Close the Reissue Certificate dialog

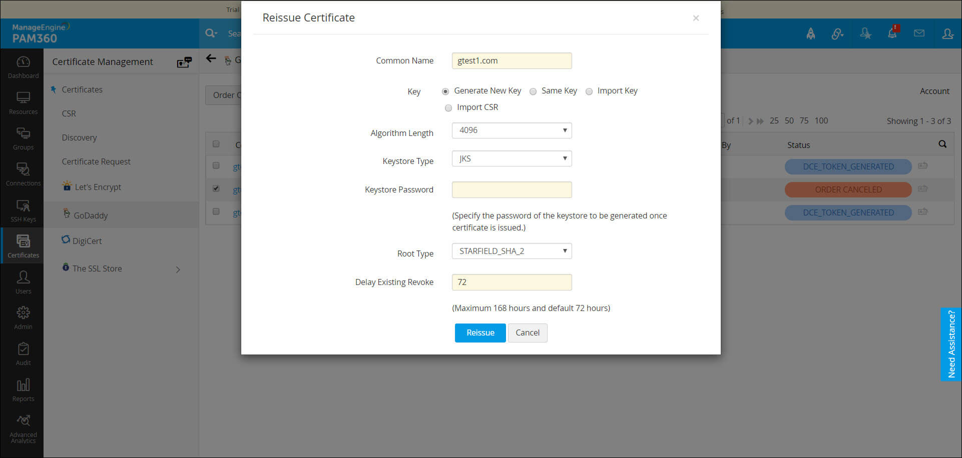point(696,18)
